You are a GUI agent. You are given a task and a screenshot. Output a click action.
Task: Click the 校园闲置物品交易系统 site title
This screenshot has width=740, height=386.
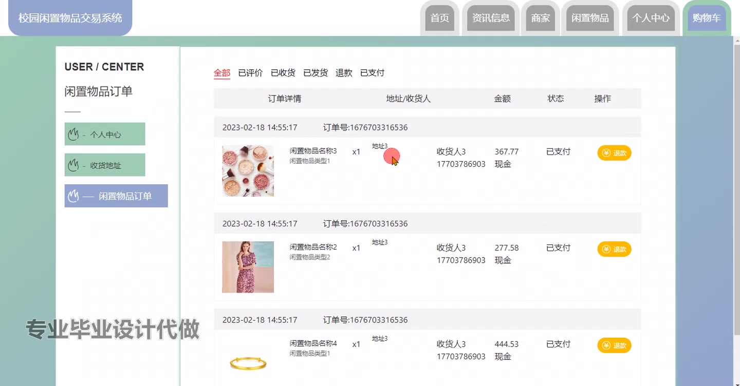(x=70, y=18)
